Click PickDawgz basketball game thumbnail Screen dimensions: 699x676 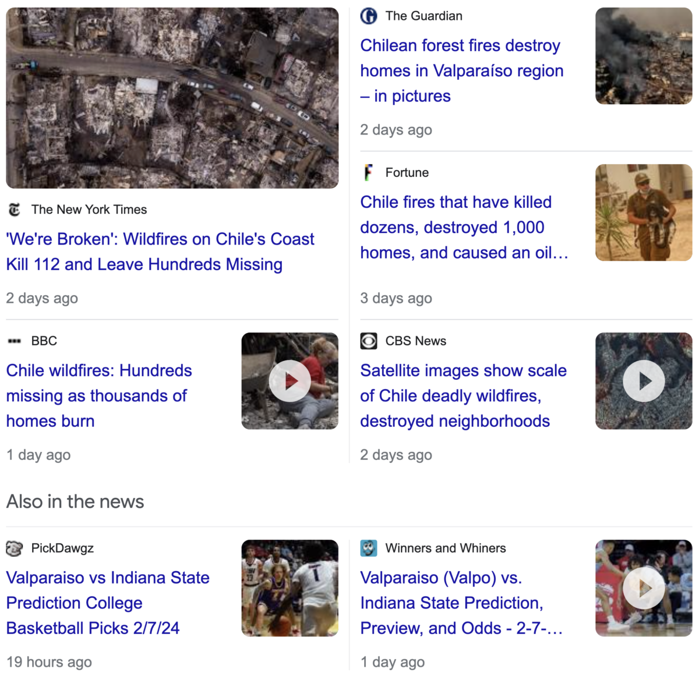tap(290, 588)
